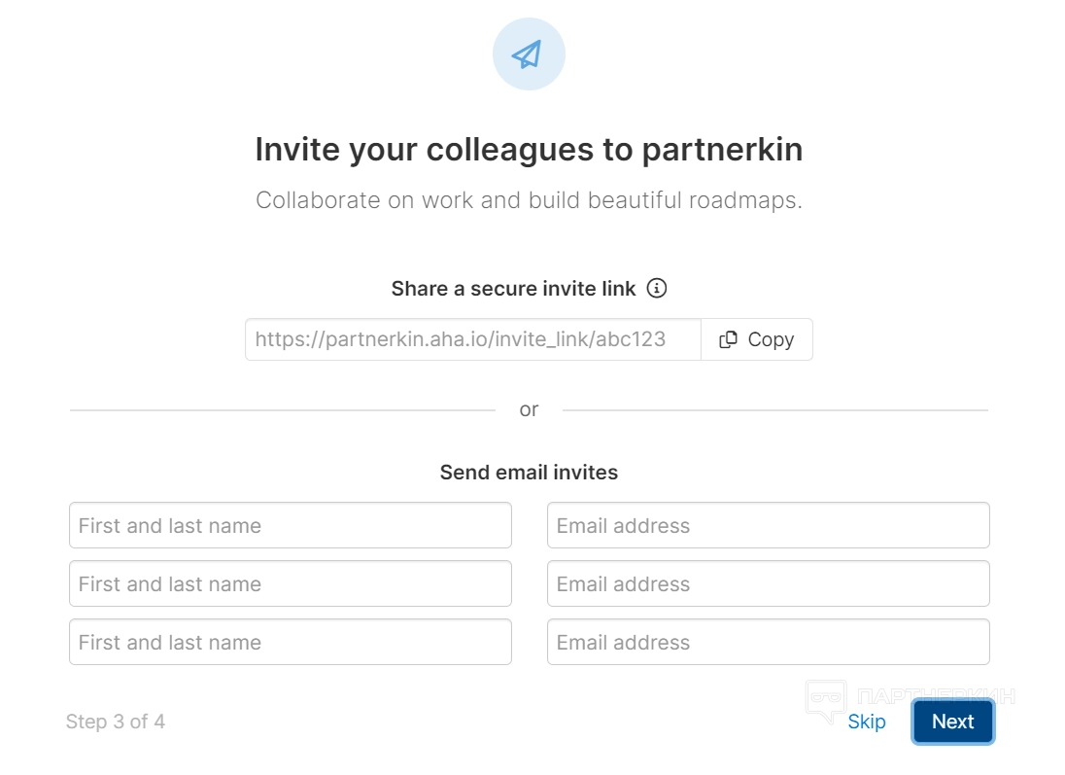
Task: Click the Send email invites label
Action: [x=529, y=473]
